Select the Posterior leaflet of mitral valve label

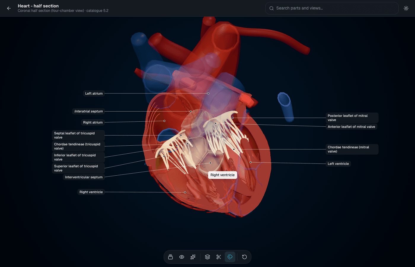click(352, 118)
